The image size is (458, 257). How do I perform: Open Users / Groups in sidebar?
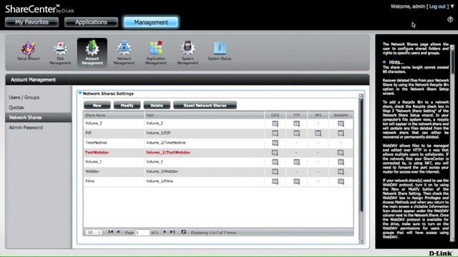pyautogui.click(x=24, y=97)
